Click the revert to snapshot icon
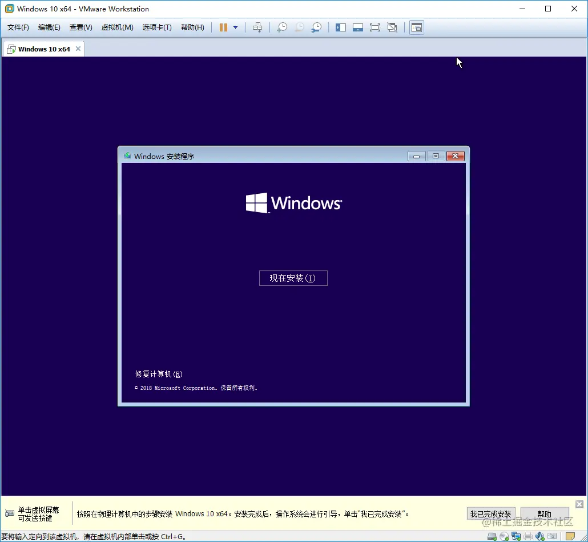This screenshot has width=588, height=542. point(299,27)
